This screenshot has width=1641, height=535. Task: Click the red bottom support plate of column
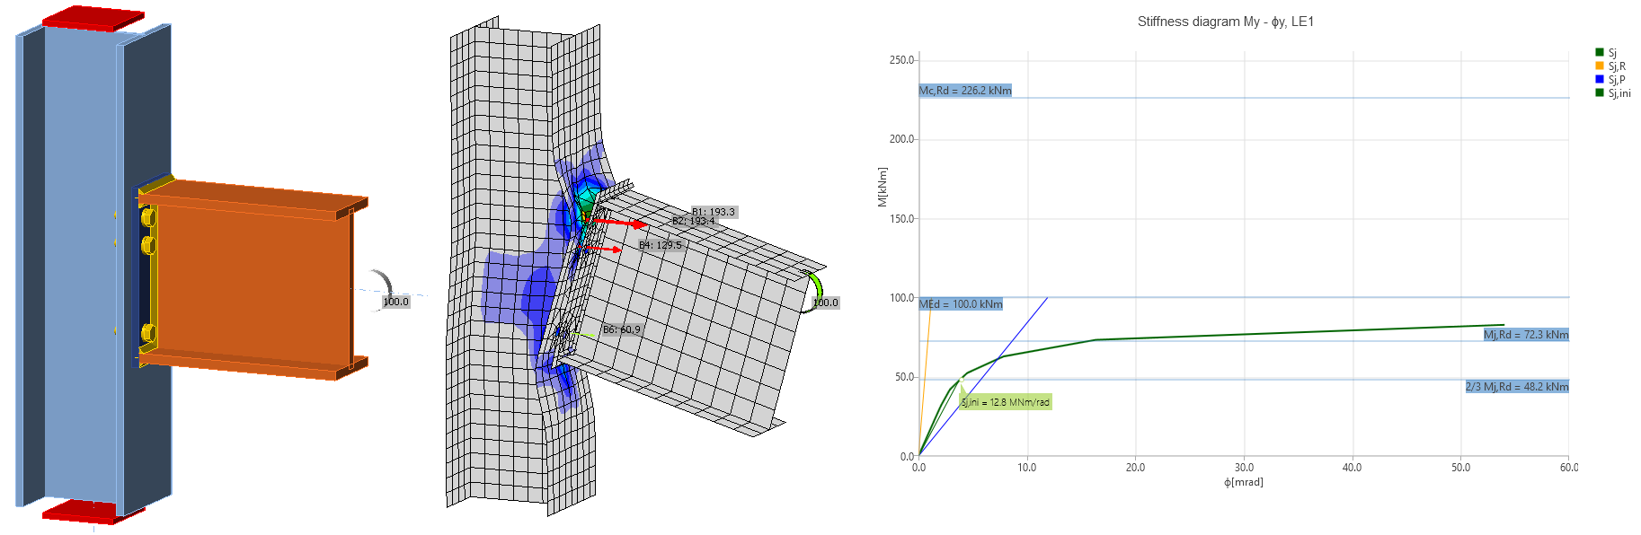[93, 513]
